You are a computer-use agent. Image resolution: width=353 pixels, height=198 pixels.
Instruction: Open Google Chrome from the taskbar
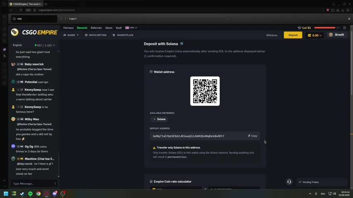pos(38,193)
